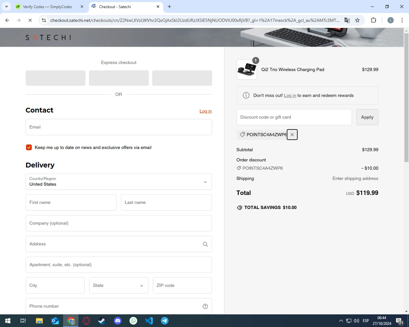Focus the First name field
Viewport: 409px width, 327px height.
click(x=71, y=202)
